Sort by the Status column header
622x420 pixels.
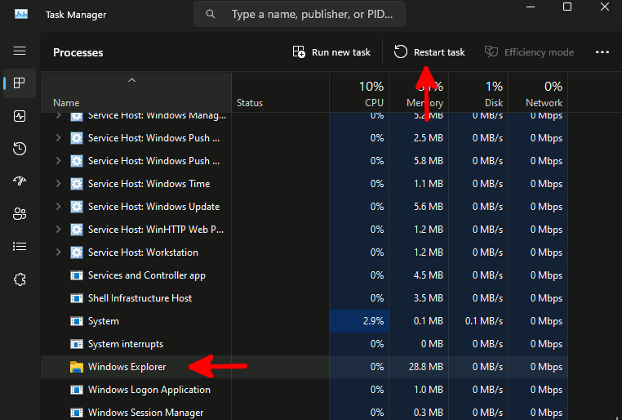(281, 92)
